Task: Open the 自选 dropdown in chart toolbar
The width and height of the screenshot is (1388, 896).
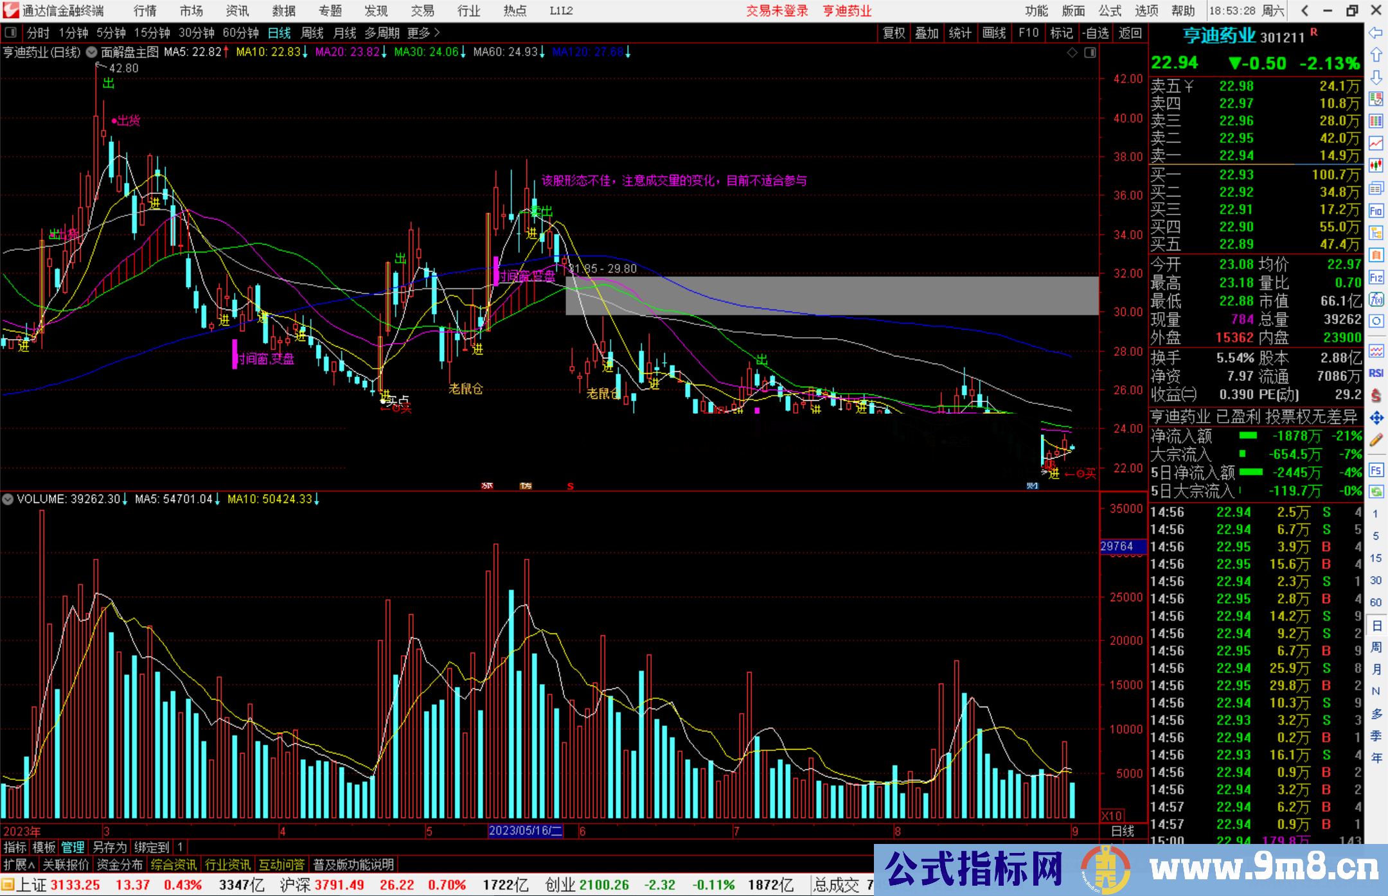Action: 1095,33
